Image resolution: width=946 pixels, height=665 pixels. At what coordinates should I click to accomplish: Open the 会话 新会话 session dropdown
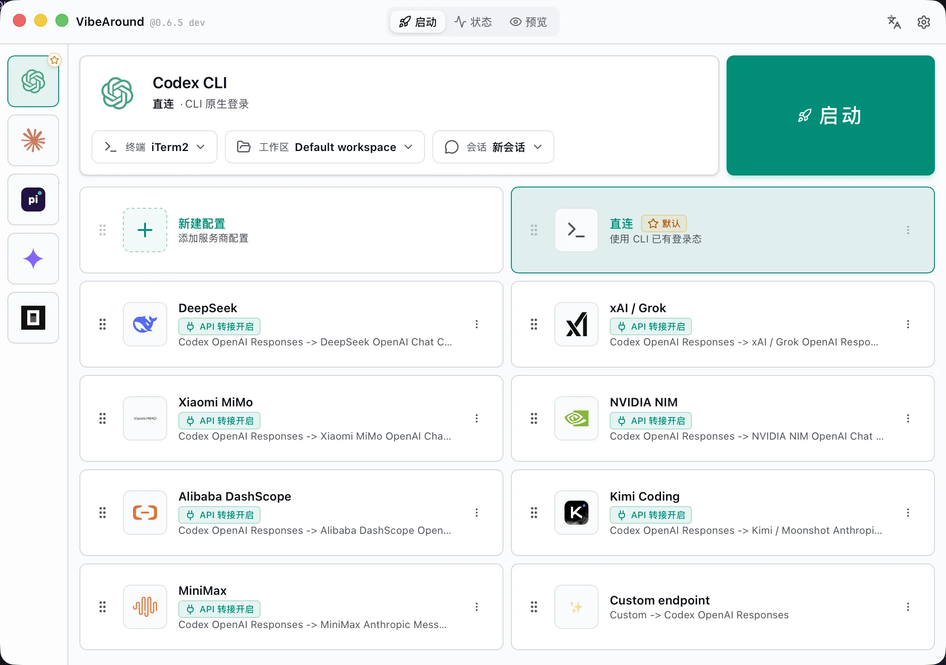click(x=493, y=147)
